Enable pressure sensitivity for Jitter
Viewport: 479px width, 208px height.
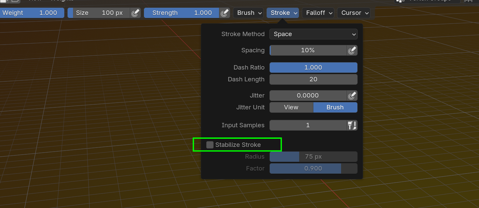[x=352, y=96]
